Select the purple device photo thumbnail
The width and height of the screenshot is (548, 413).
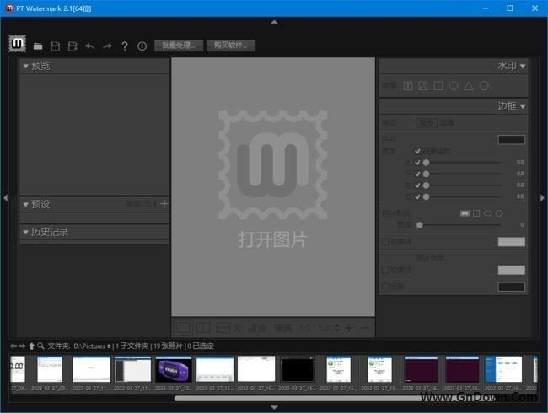click(174, 369)
